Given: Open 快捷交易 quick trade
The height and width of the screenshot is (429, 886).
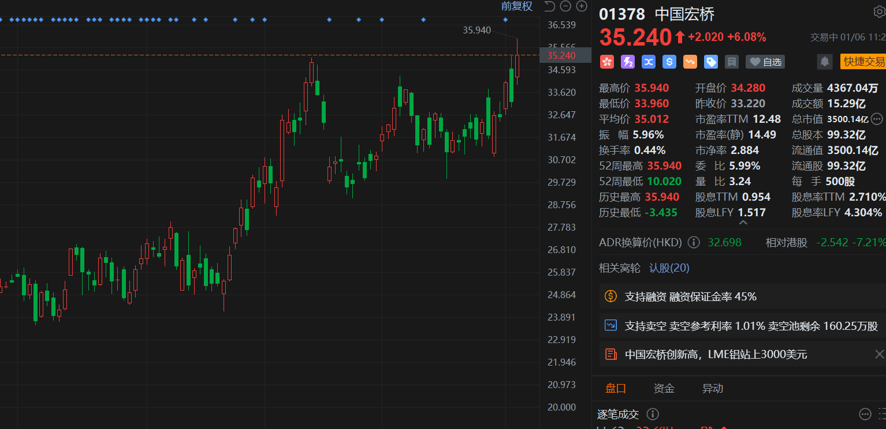Looking at the screenshot, I should [863, 62].
